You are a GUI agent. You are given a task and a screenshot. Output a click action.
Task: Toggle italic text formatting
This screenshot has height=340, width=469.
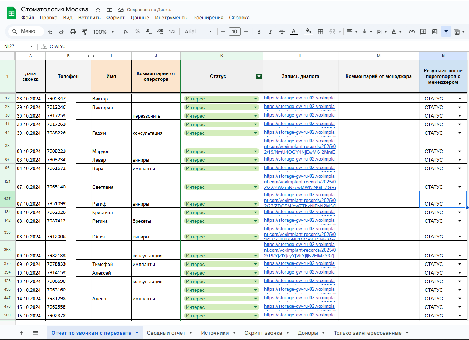pyautogui.click(x=270, y=32)
